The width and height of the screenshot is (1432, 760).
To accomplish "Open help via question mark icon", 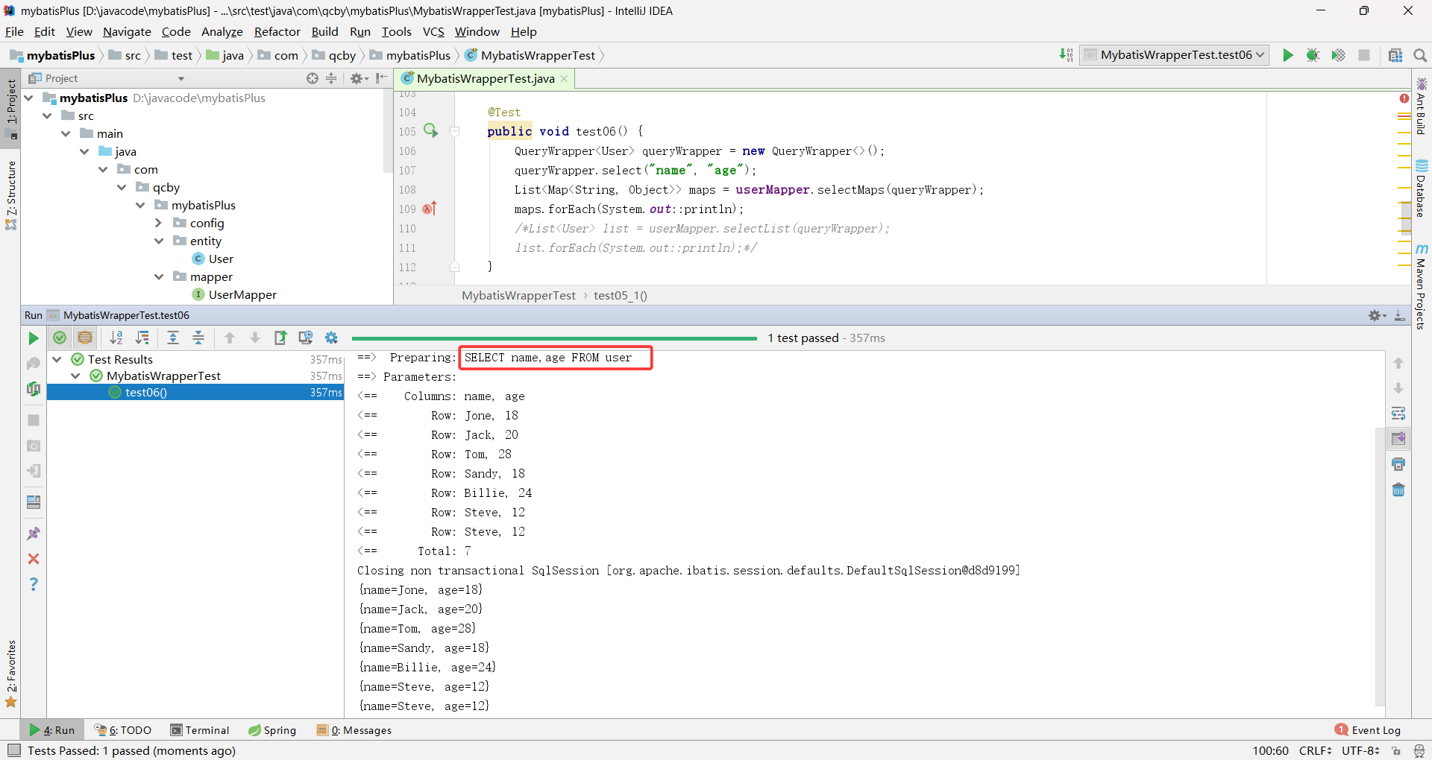I will tap(34, 584).
